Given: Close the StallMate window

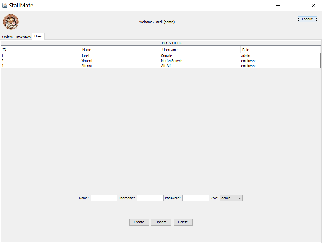Looking at the screenshot, I should coord(313,5).
